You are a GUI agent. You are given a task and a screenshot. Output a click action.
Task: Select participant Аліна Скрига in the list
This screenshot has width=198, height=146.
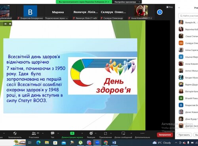point(188,50)
